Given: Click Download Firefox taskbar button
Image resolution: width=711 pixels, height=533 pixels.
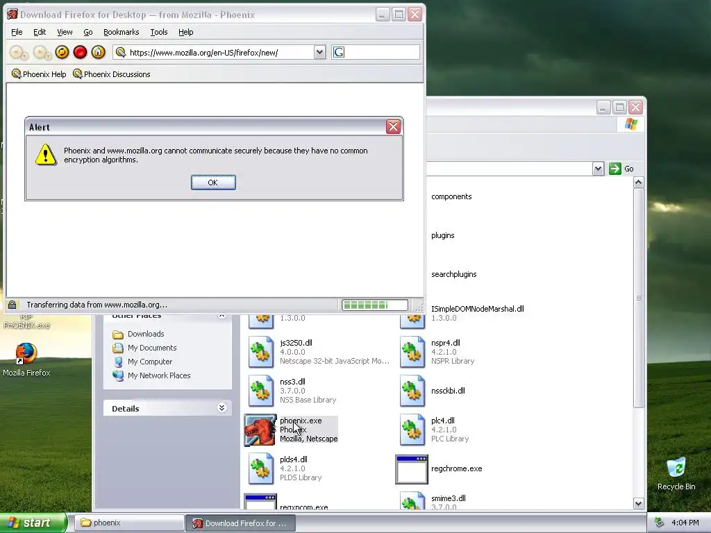Looking at the screenshot, I should [x=241, y=523].
